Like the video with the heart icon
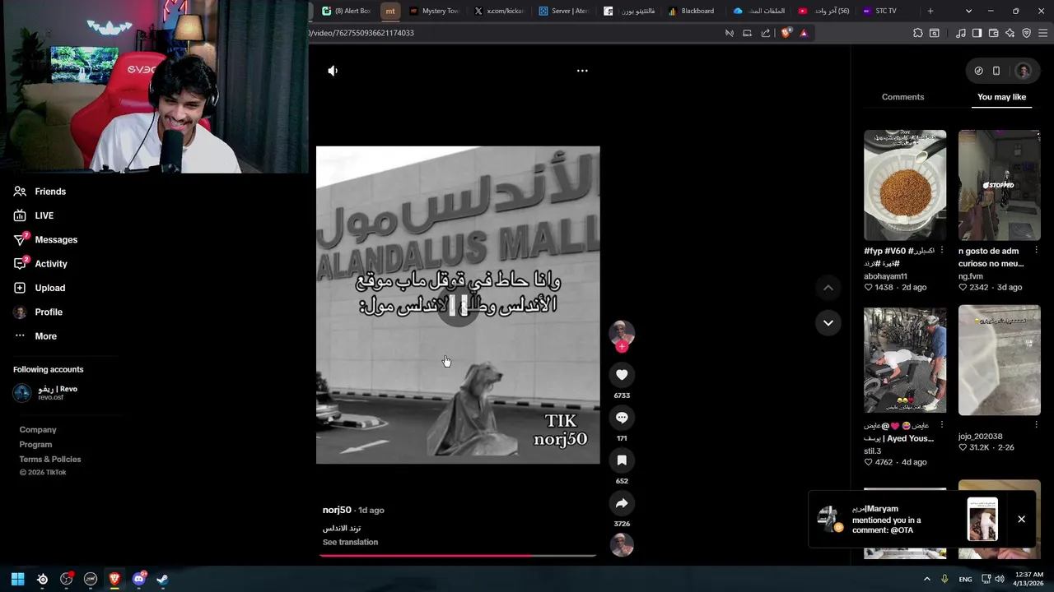The width and height of the screenshot is (1054, 592). click(622, 375)
